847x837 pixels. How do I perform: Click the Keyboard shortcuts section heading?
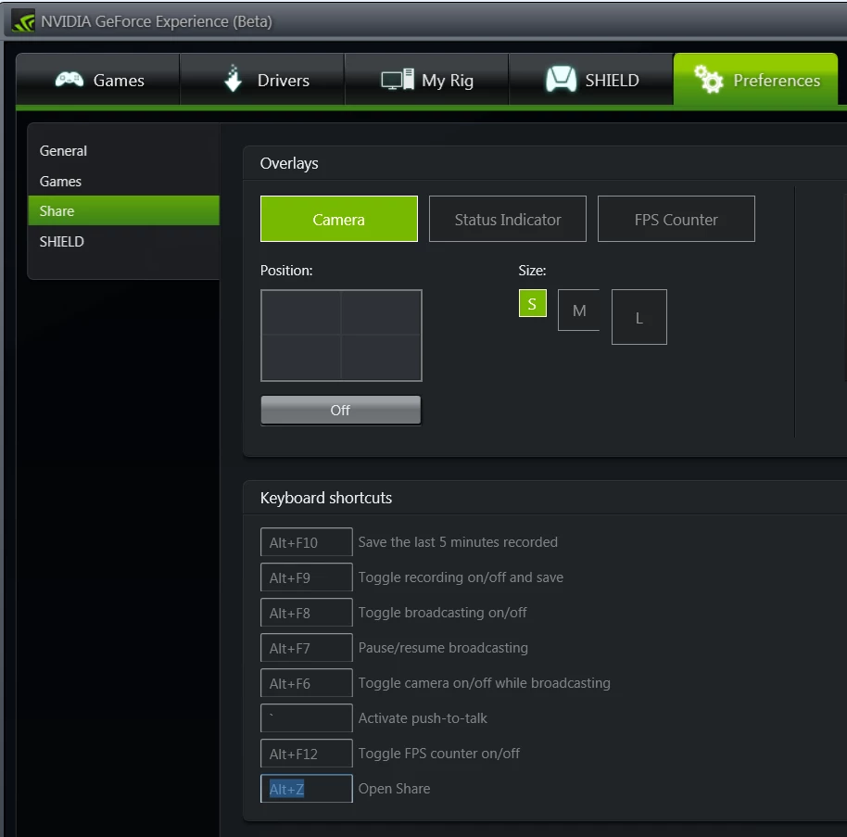click(326, 498)
